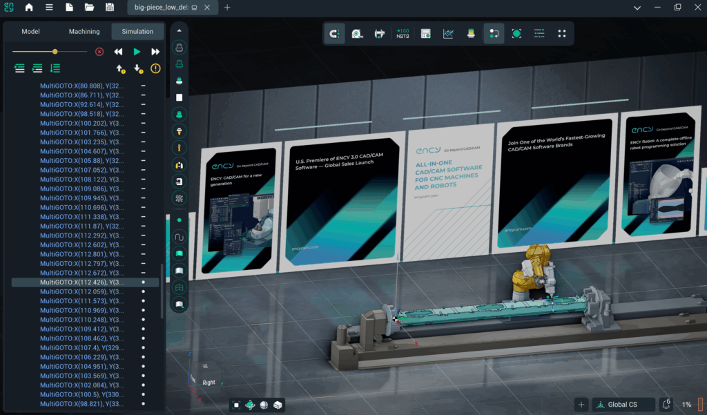Click the ENCY logo icon
The width and height of the screenshot is (707, 415).
(x=8, y=7)
